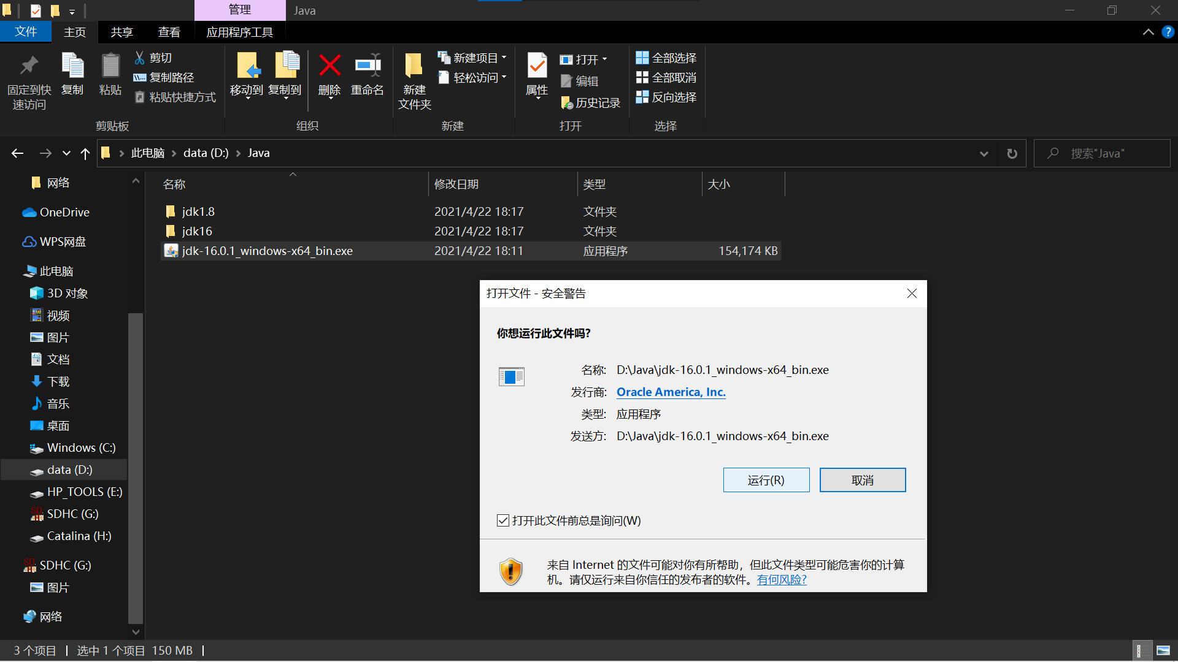Click the Oracle America, Inc. publisher link
The width and height of the screenshot is (1178, 662).
click(x=671, y=392)
